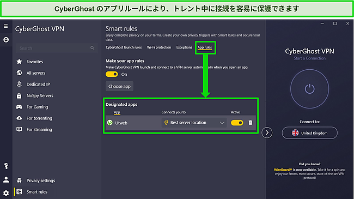Click the NoSpy Servers padlock icon
The height and width of the screenshot is (199, 354).
pos(19,95)
